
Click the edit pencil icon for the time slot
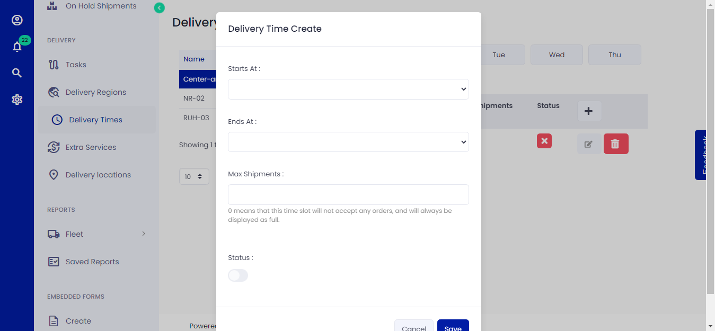point(589,143)
